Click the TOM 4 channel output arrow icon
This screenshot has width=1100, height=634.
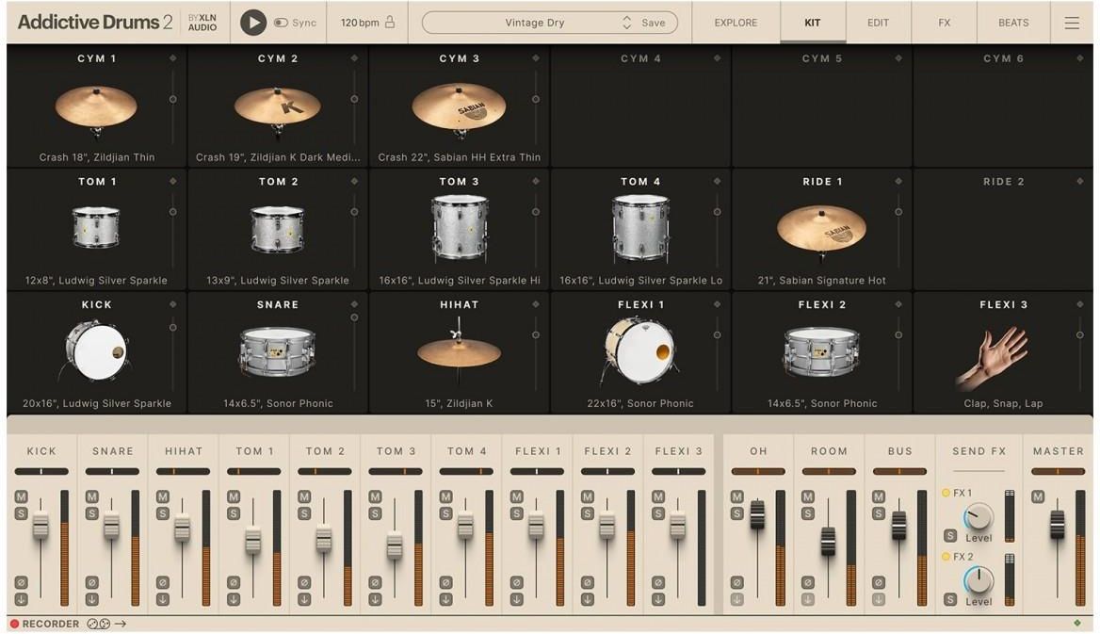click(446, 599)
